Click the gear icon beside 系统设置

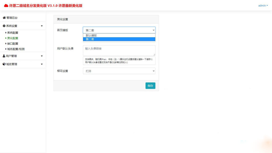tap(5, 26)
